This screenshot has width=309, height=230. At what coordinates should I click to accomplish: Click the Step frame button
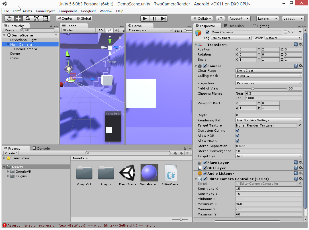pos(163,19)
